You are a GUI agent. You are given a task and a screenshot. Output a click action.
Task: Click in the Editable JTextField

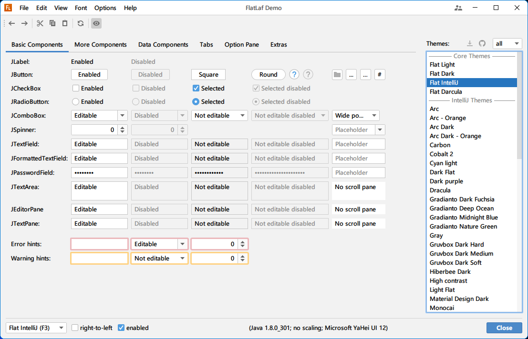tap(99, 144)
